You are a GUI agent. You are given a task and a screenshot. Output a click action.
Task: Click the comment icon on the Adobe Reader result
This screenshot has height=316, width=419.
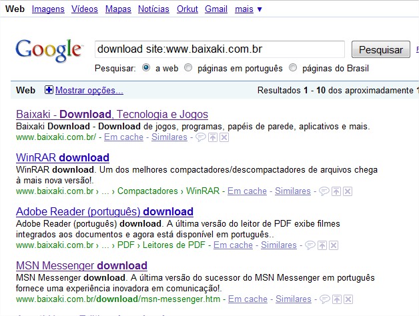[310, 245]
